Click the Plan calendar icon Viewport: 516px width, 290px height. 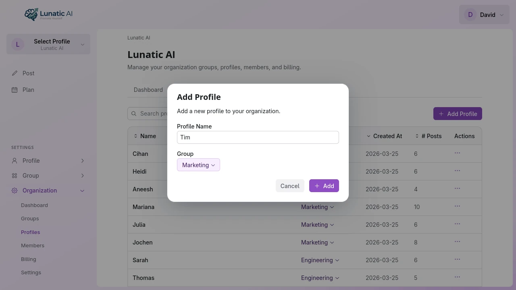click(x=15, y=89)
